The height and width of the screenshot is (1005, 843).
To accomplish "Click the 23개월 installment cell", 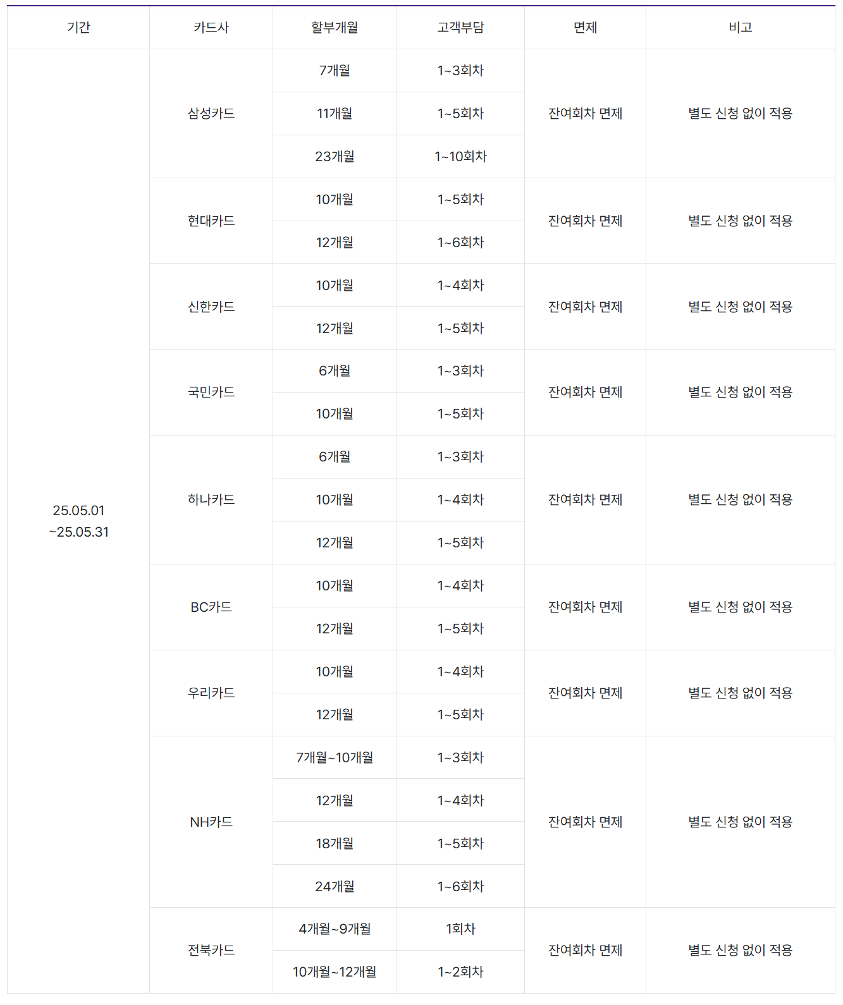I will tap(335, 156).
